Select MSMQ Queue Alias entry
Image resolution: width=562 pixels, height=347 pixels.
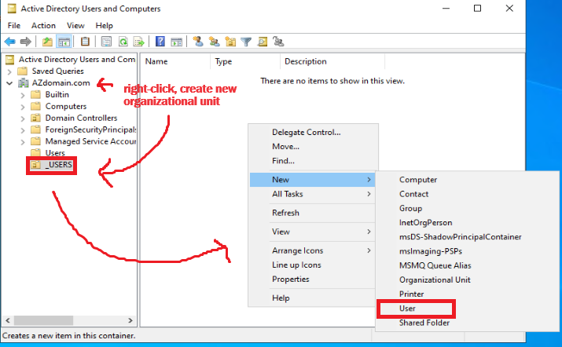(468, 265)
